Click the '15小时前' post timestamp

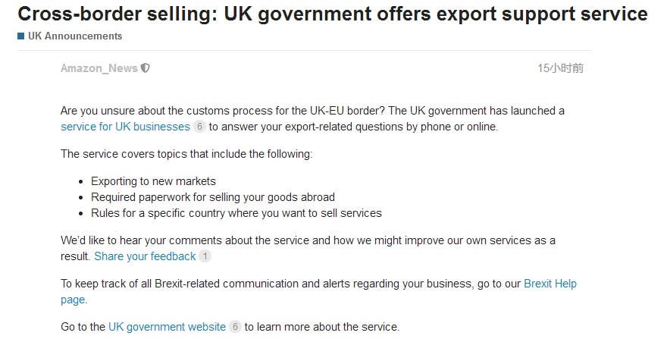point(561,68)
